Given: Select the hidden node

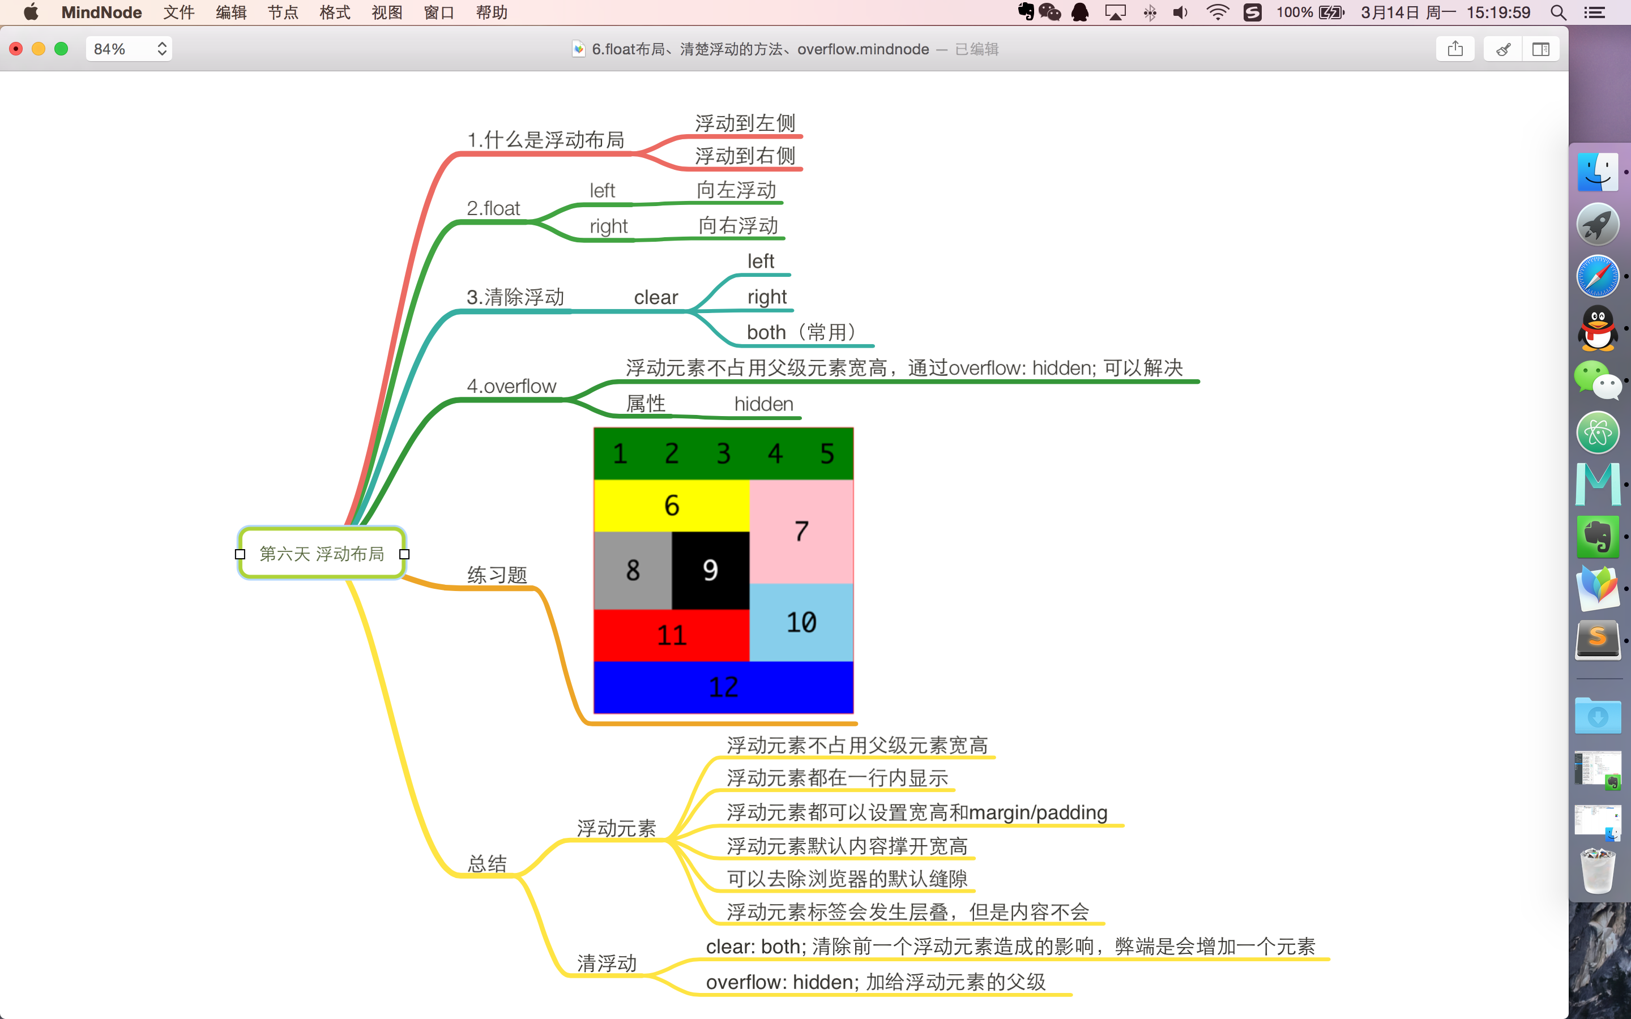Looking at the screenshot, I should 763,404.
